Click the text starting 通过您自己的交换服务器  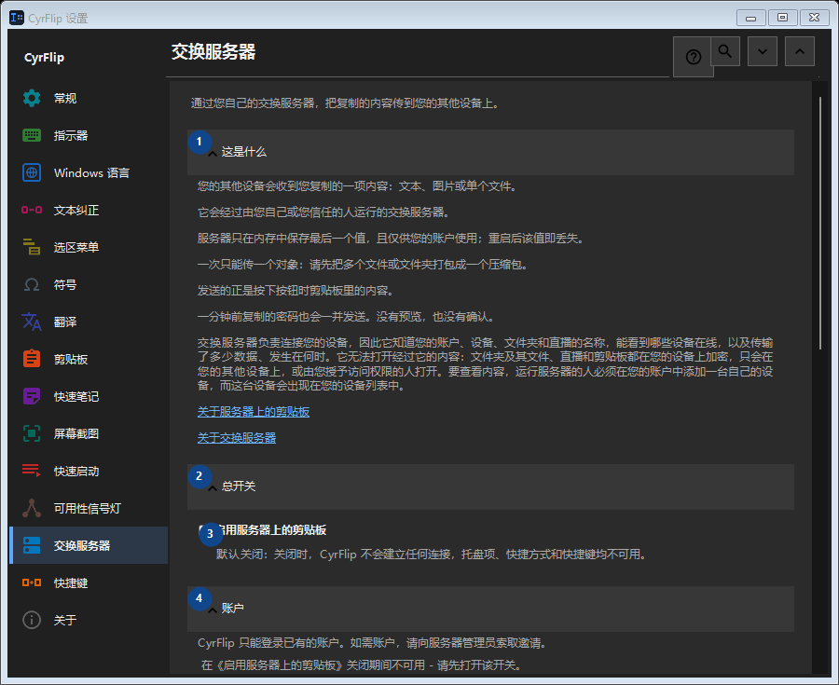(x=345, y=103)
